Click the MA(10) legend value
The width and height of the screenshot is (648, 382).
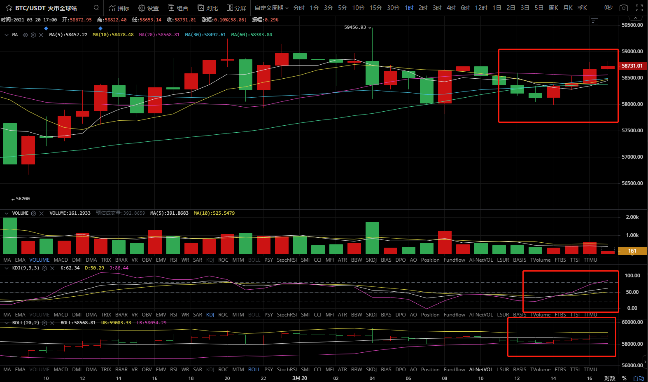click(113, 35)
